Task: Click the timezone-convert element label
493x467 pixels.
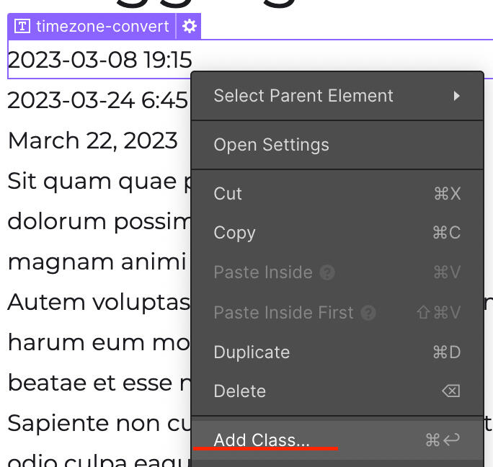Action: coord(102,27)
